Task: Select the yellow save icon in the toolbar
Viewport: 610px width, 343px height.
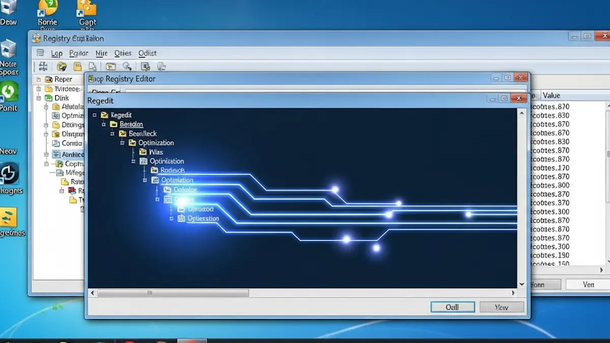Action: coord(77,67)
